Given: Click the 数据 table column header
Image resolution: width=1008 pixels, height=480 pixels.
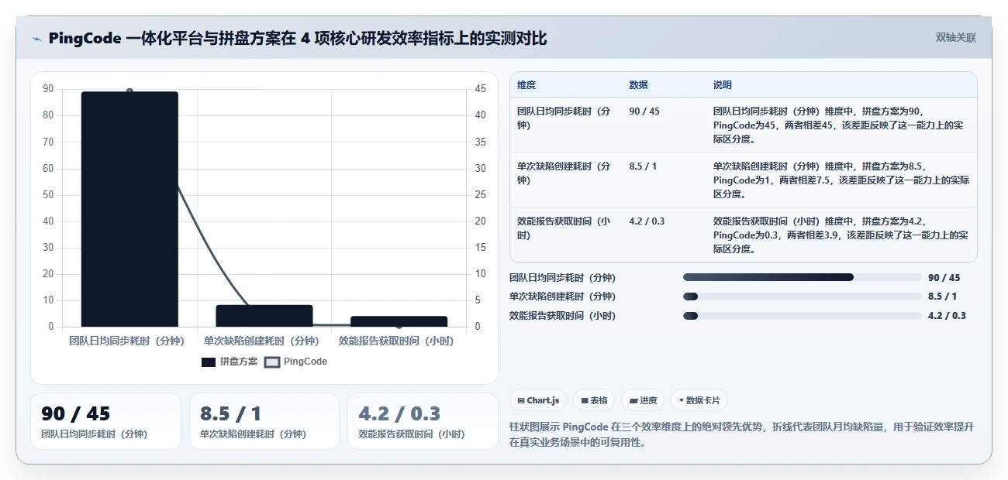Looking at the screenshot, I should (x=639, y=85).
